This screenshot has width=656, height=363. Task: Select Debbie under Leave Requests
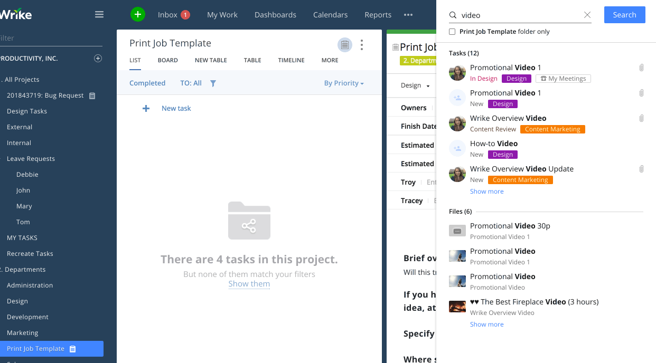(27, 175)
